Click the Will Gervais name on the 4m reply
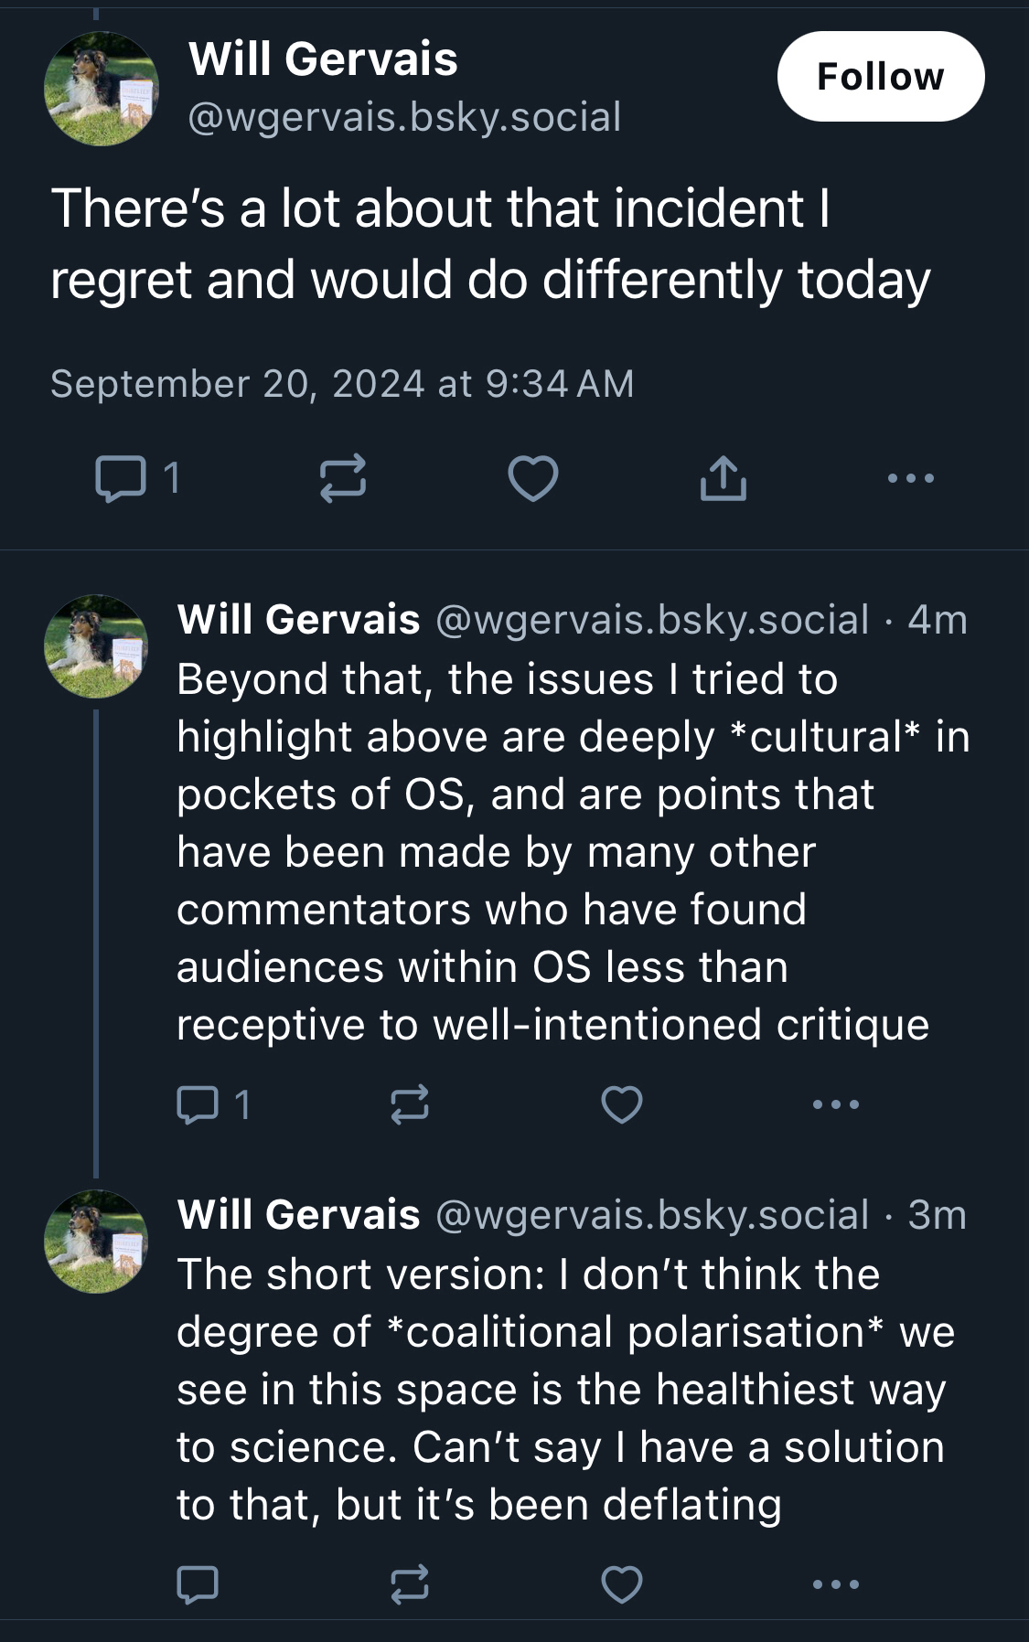 pyautogui.click(x=299, y=620)
